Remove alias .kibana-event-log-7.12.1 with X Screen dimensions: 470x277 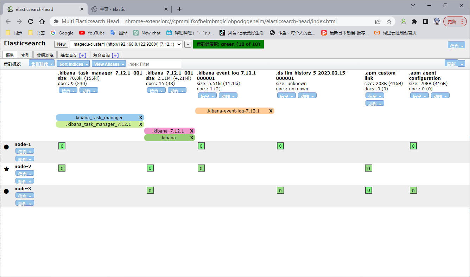tap(271, 111)
